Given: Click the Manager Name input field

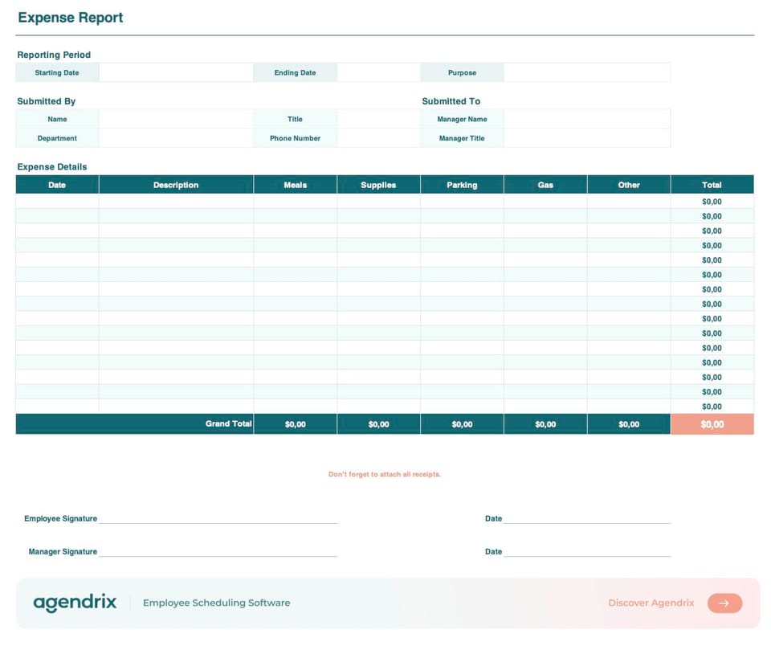Looking at the screenshot, I should tap(587, 119).
